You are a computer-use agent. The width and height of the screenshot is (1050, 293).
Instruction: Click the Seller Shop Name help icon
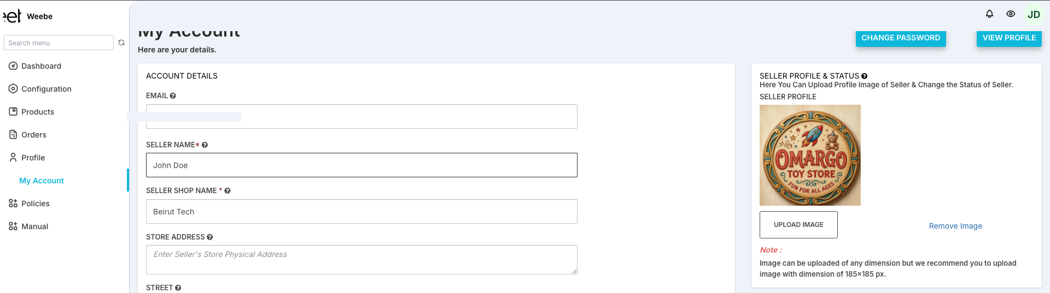click(x=227, y=191)
